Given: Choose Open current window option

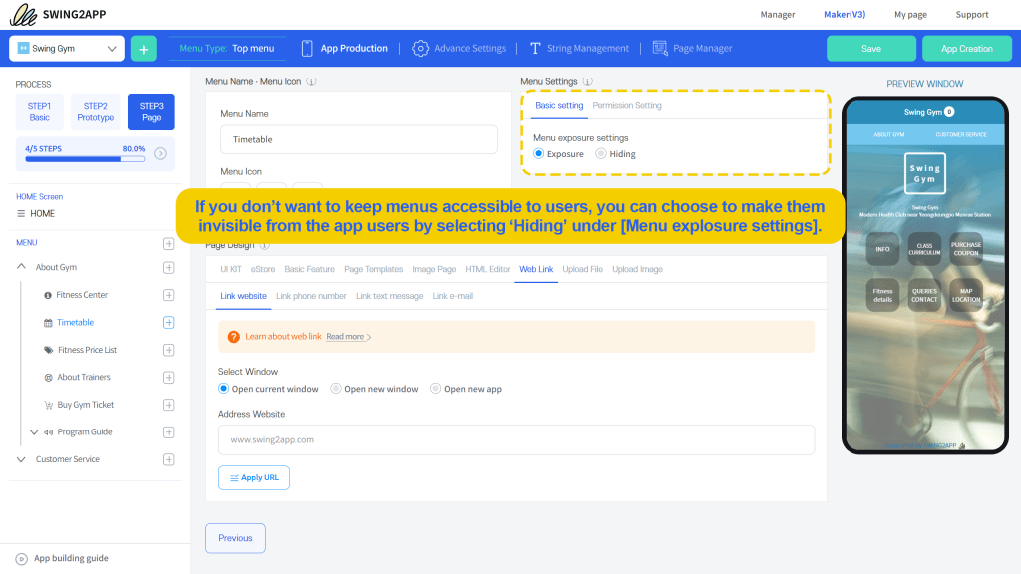Looking at the screenshot, I should [x=224, y=389].
